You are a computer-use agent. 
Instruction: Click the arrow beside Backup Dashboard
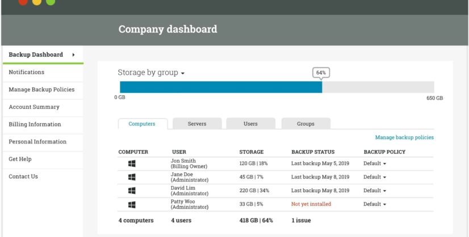[x=73, y=55]
